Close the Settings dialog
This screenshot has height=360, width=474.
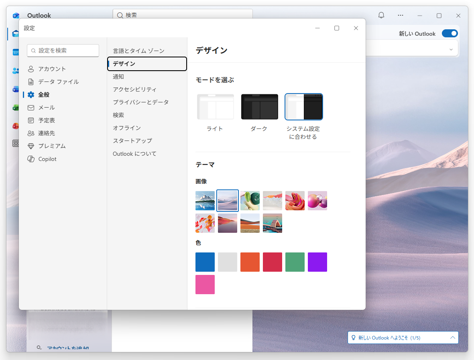[x=356, y=28]
